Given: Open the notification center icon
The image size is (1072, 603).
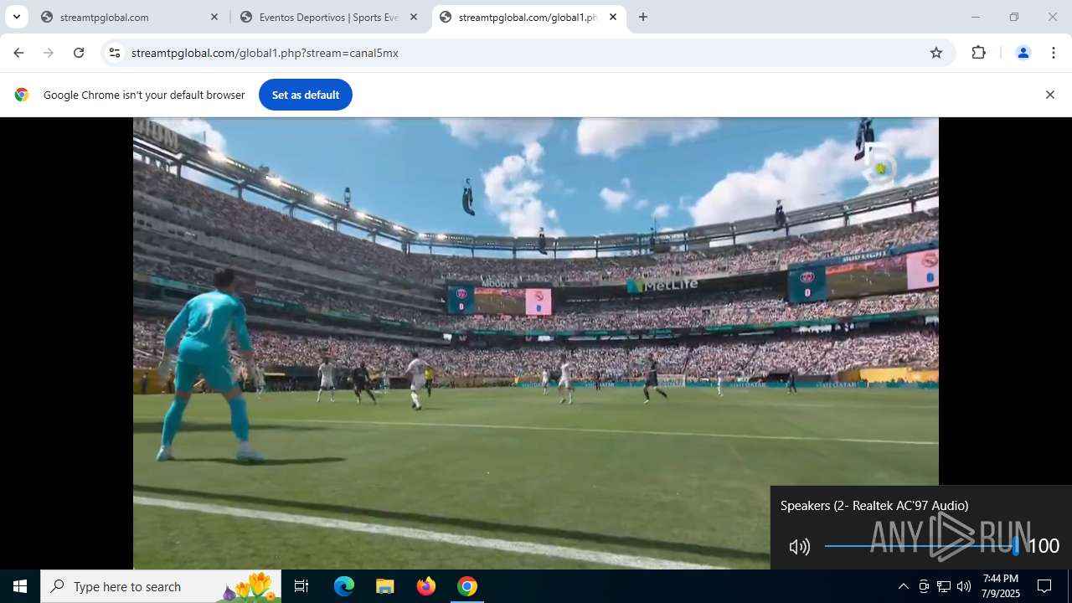Looking at the screenshot, I should pos(1044,586).
